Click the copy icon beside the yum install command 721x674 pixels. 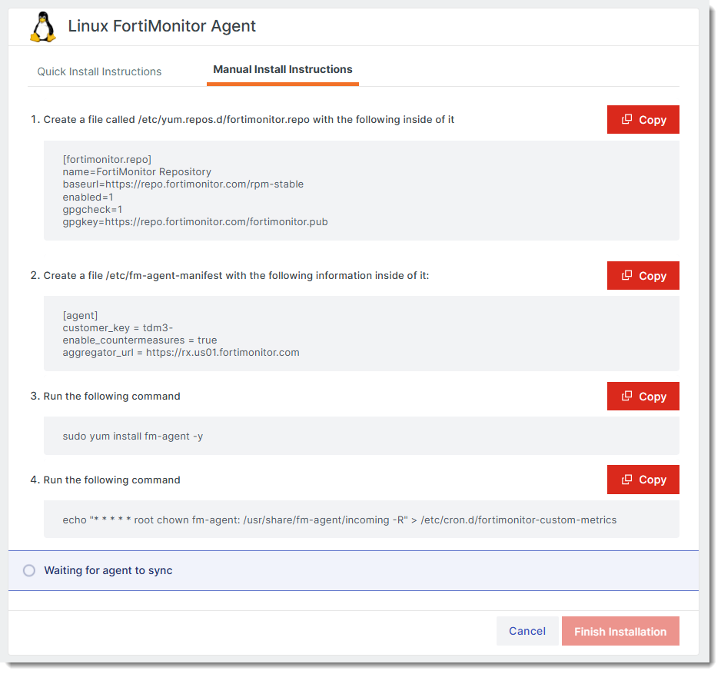click(629, 396)
